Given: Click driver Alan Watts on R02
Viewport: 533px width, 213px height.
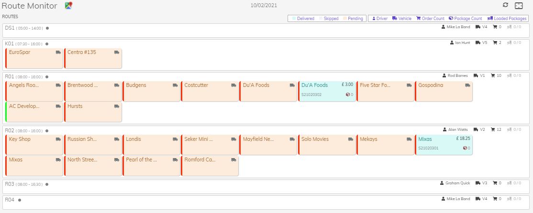Looking at the screenshot, I should pos(457,129).
